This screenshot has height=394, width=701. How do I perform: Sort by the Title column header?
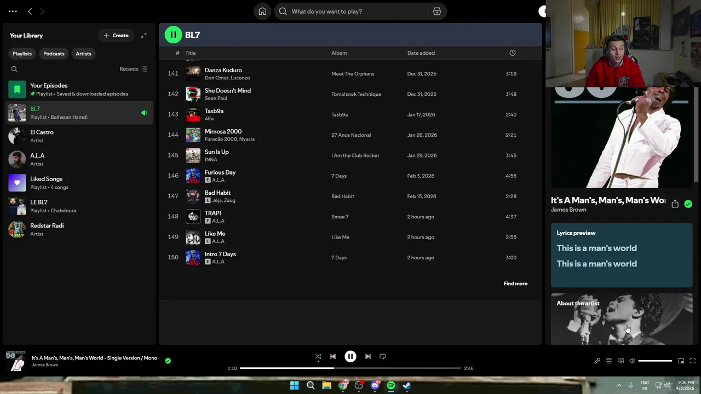point(190,53)
